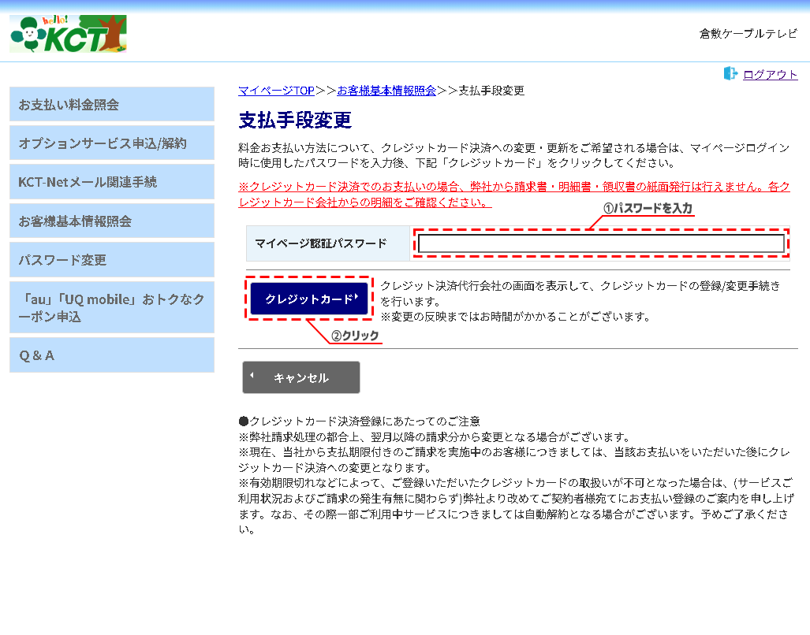Viewport: 810px width, 635px height.
Task: Click the KCT logo in header
Action: coord(68,34)
